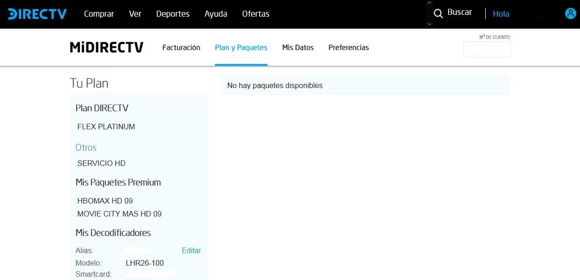
Task: Click the Buscar search field
Action: point(460,13)
